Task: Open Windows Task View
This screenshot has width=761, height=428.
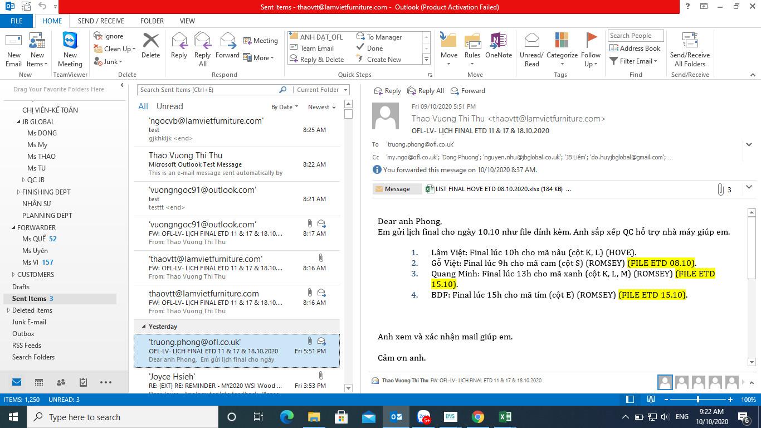Action: click(x=258, y=417)
